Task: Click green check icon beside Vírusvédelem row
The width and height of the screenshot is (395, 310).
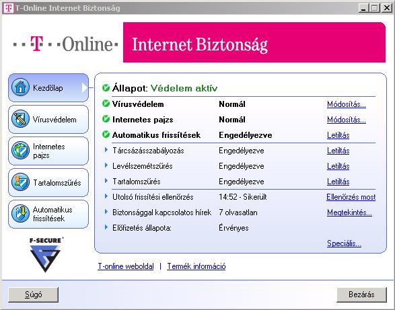Action: tap(106, 104)
